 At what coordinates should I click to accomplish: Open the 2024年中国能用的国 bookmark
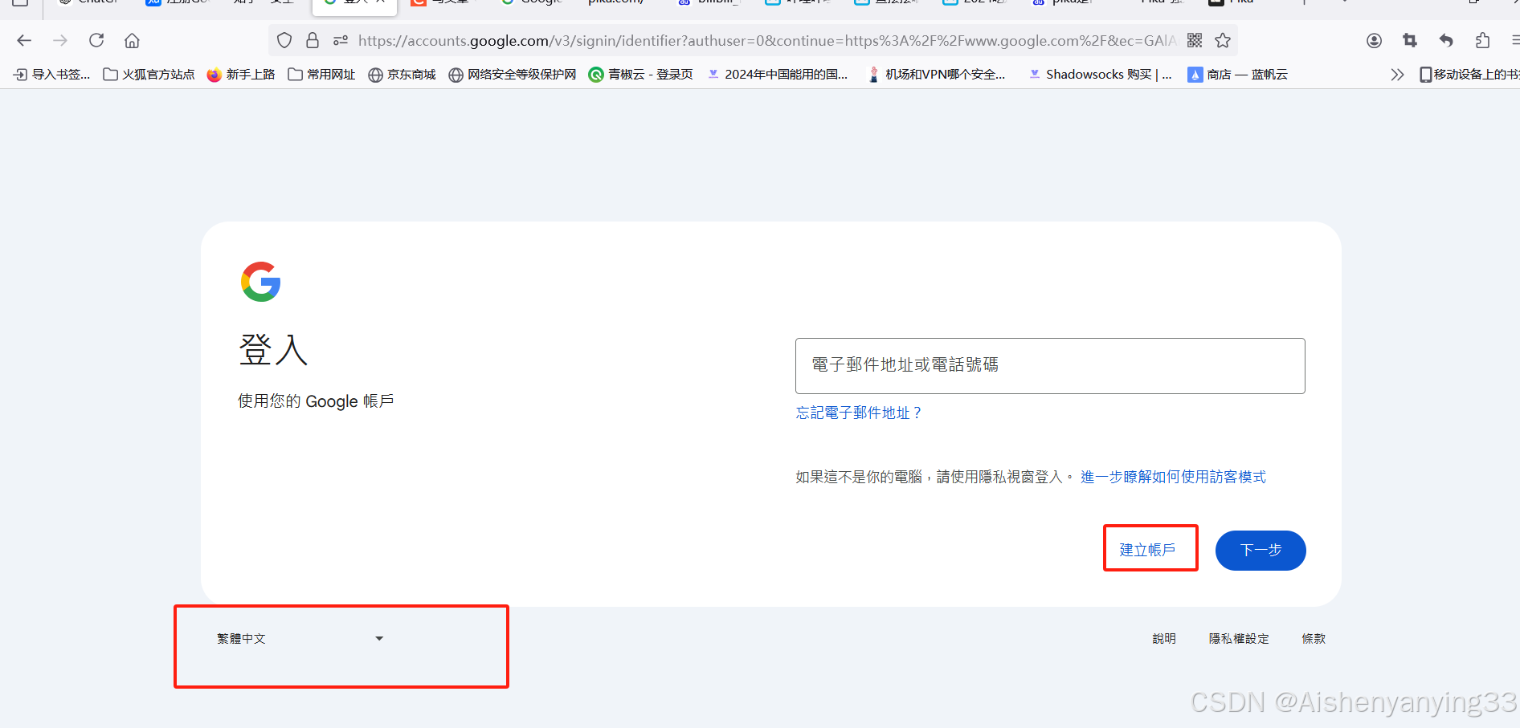pos(777,75)
